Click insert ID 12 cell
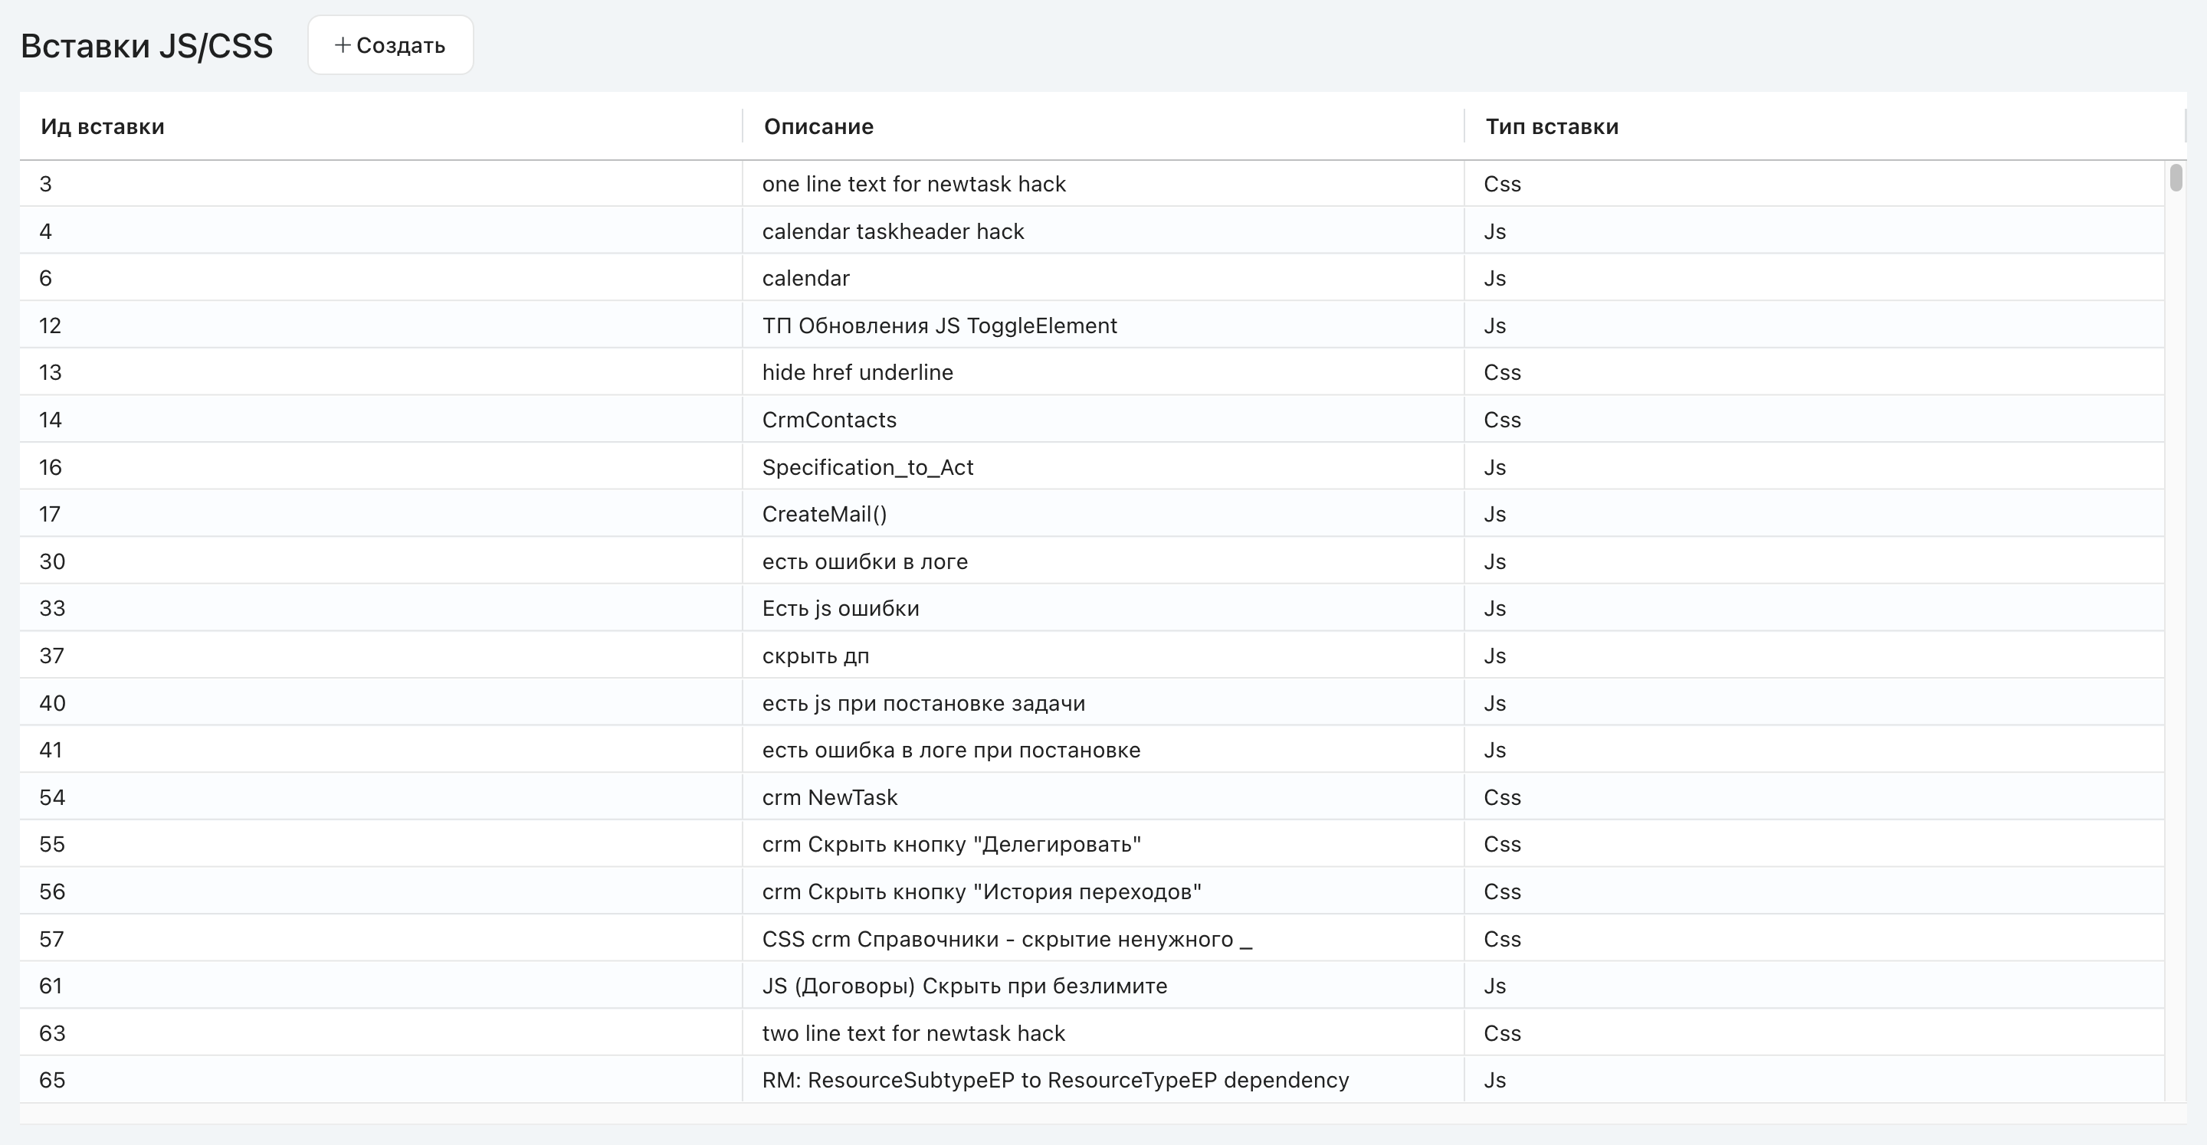Viewport: 2207px width, 1145px height. (380, 326)
